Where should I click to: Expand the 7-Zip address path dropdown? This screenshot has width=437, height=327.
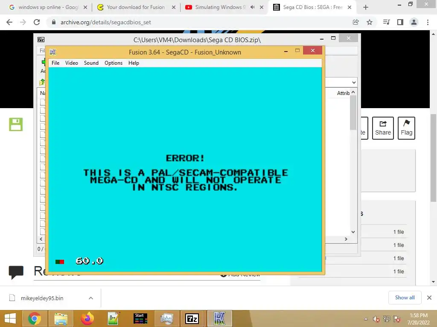[x=354, y=82]
